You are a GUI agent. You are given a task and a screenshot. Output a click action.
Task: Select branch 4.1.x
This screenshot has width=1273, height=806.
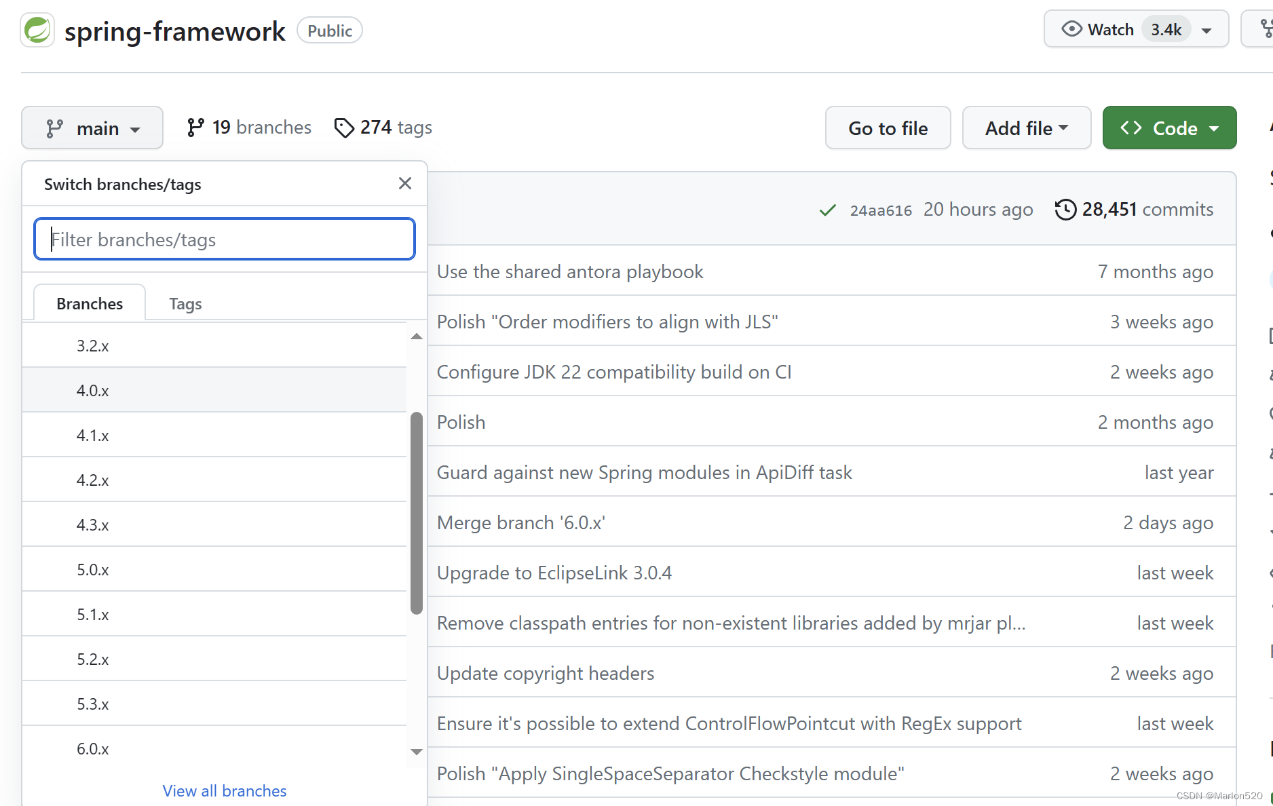coord(214,435)
